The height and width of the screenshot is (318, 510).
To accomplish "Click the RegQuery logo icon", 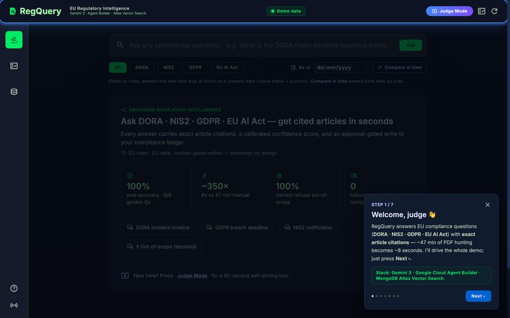I will pyautogui.click(x=13, y=11).
